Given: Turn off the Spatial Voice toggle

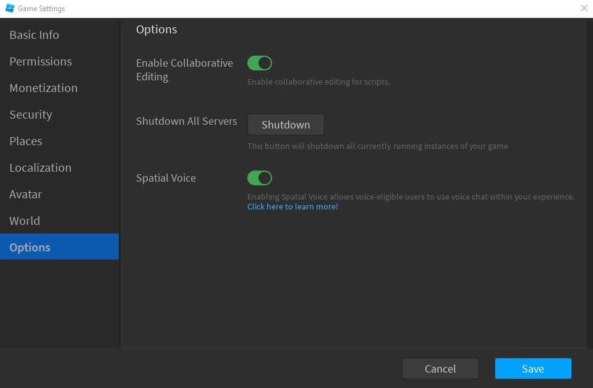Looking at the screenshot, I should point(260,178).
